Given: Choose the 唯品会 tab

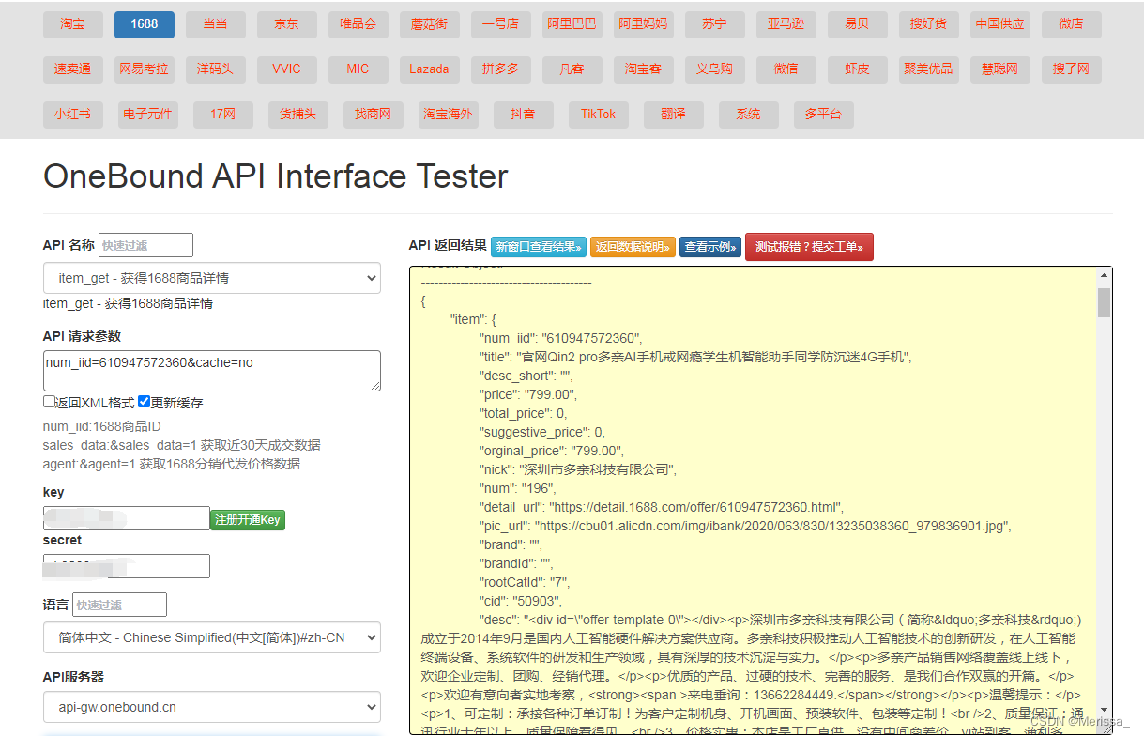Looking at the screenshot, I should pyautogui.click(x=358, y=24).
